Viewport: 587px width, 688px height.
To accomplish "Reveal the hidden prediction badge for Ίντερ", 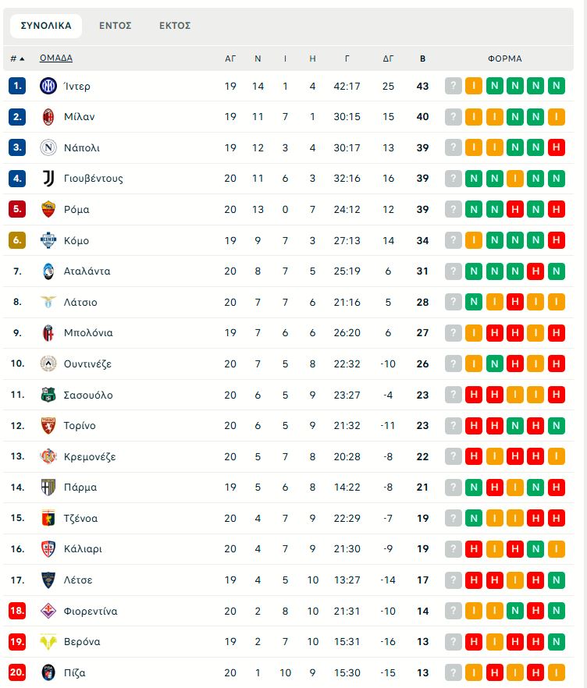I will pyautogui.click(x=453, y=87).
